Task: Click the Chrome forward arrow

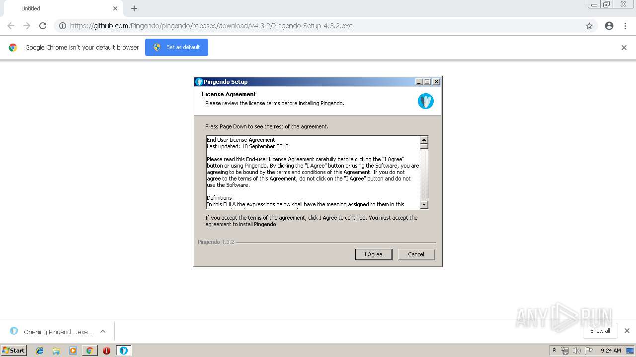Action: [27, 26]
